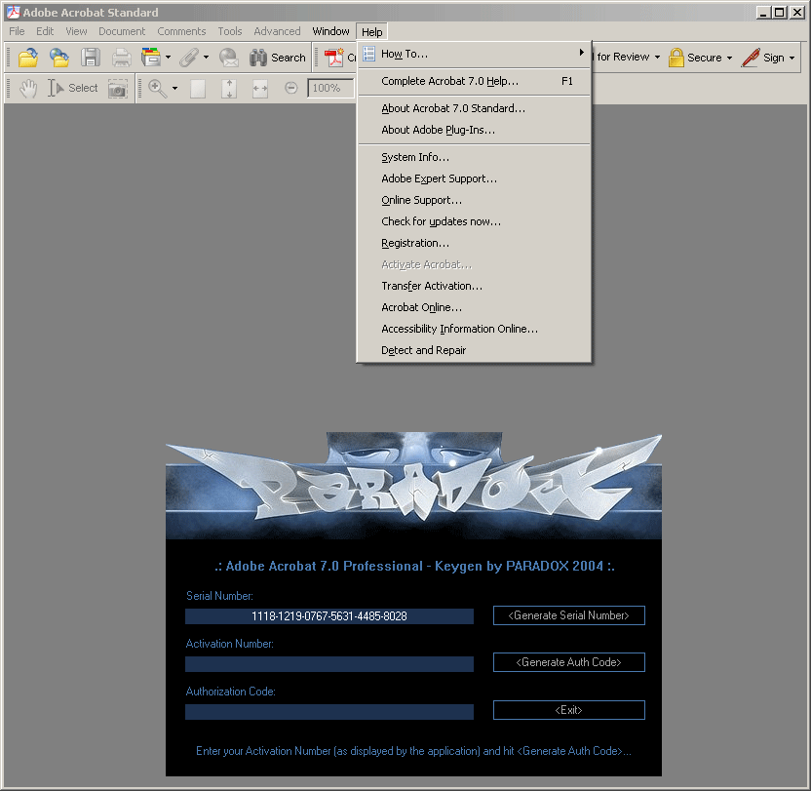Open the Document menu
The height and width of the screenshot is (791, 811).
[x=122, y=31]
